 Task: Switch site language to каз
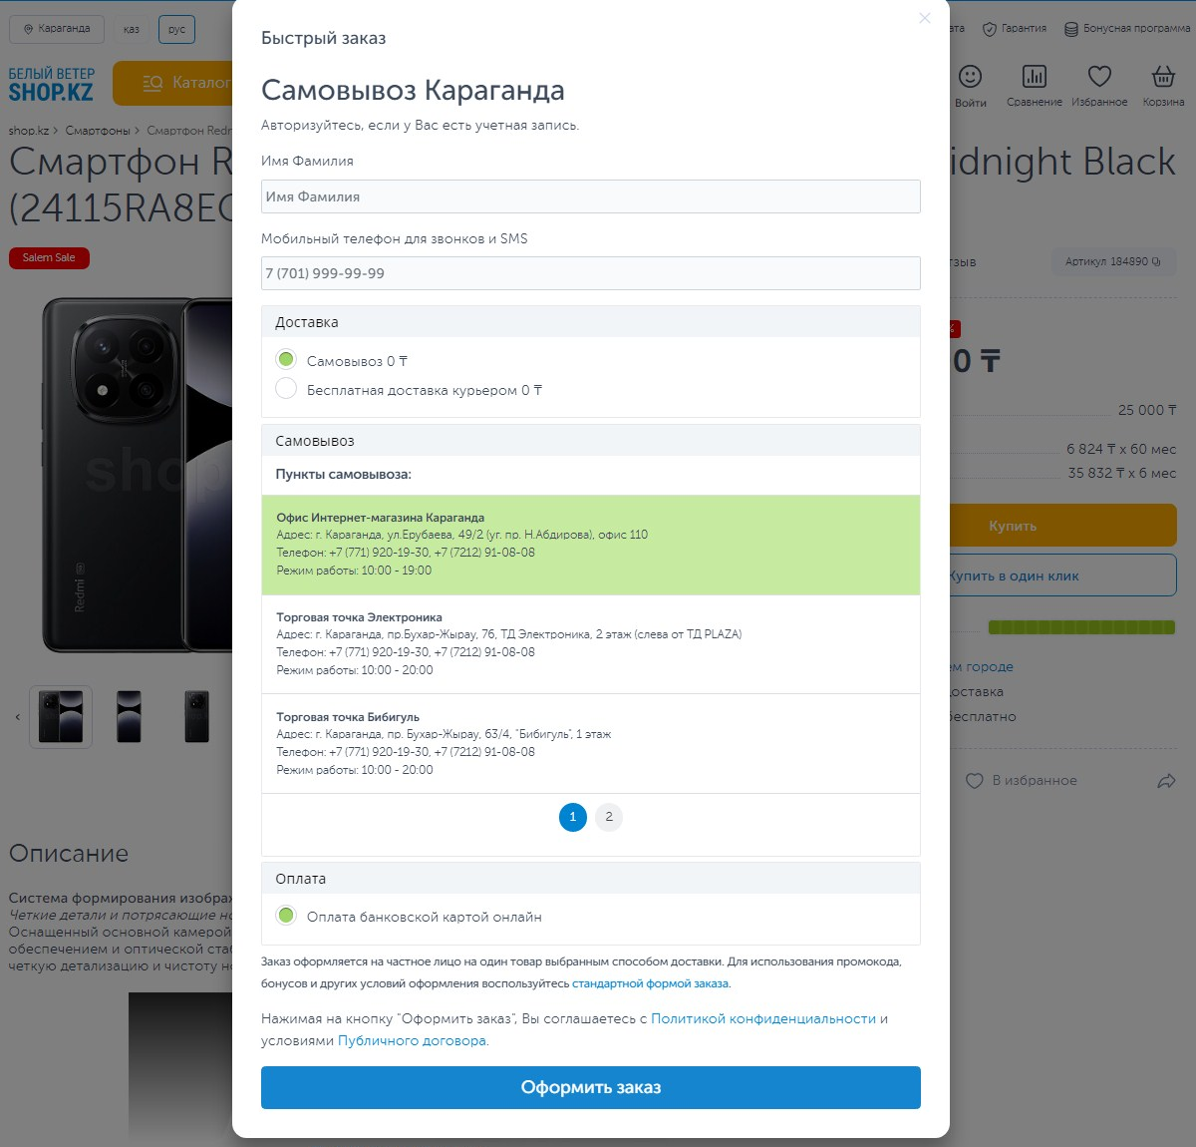tap(132, 29)
